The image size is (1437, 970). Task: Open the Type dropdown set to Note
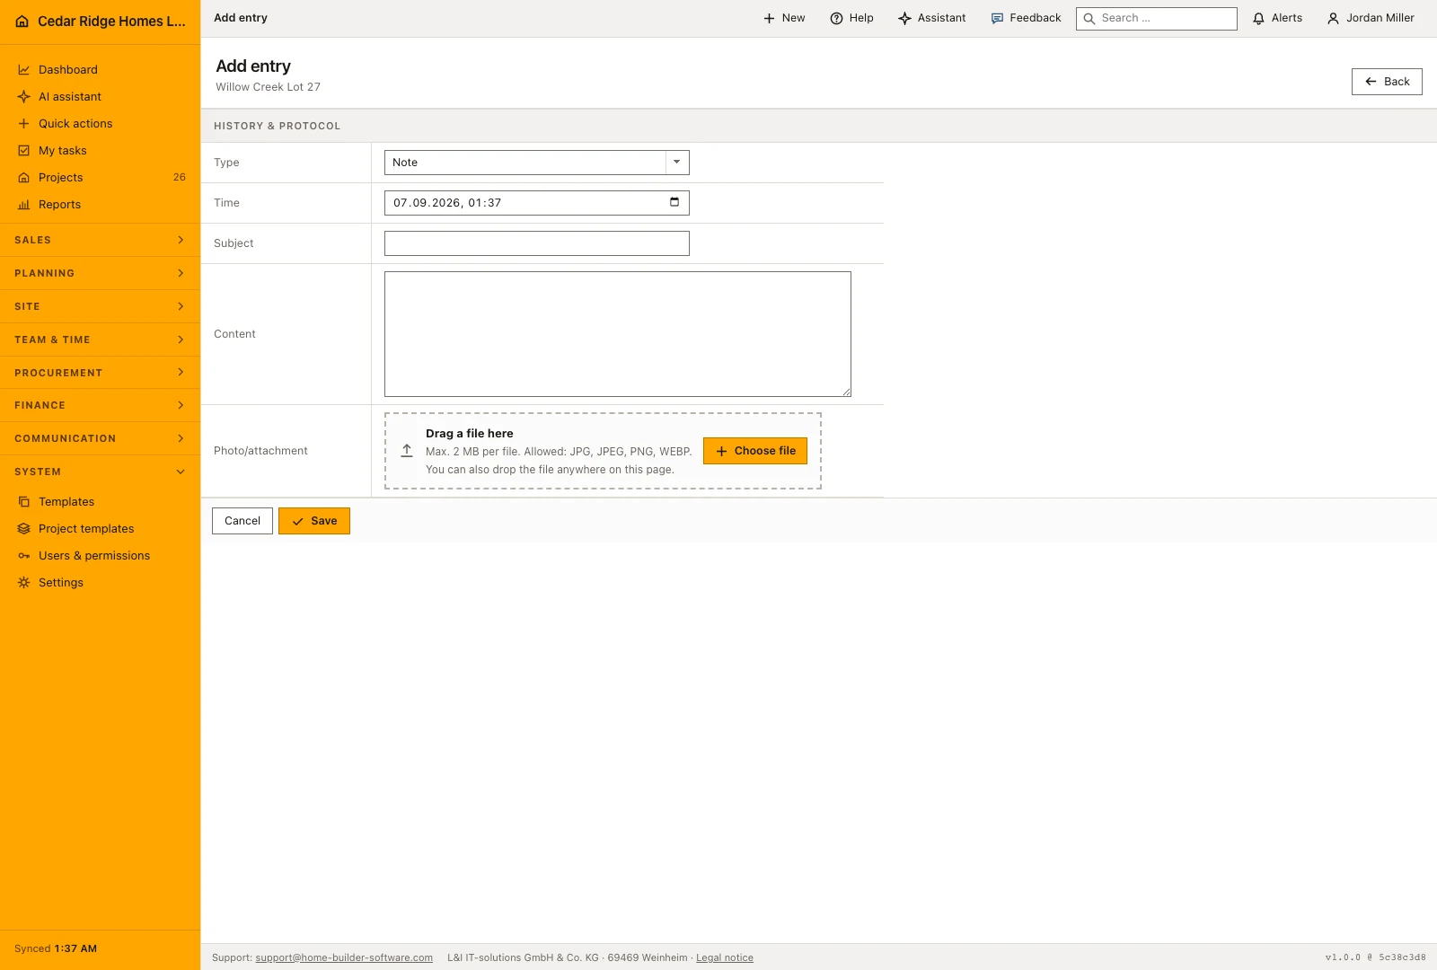click(537, 163)
